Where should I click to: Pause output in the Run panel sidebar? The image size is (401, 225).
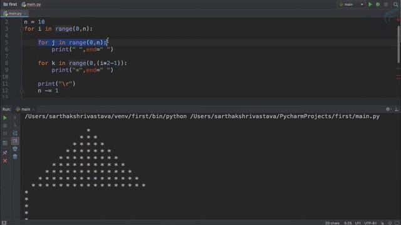[x=5, y=133]
